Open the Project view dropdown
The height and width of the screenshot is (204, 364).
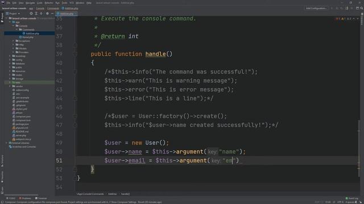(13, 14)
